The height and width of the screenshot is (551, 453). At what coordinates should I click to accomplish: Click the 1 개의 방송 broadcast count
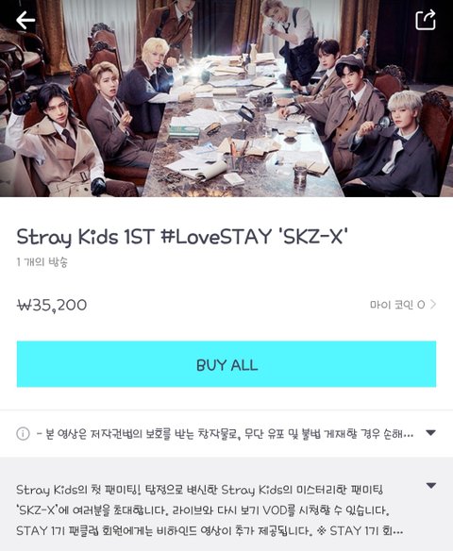pos(42,262)
